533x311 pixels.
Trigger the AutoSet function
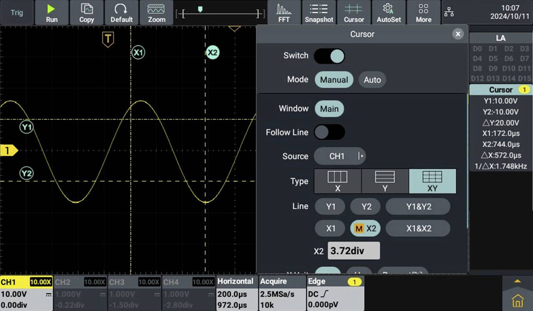(x=389, y=12)
